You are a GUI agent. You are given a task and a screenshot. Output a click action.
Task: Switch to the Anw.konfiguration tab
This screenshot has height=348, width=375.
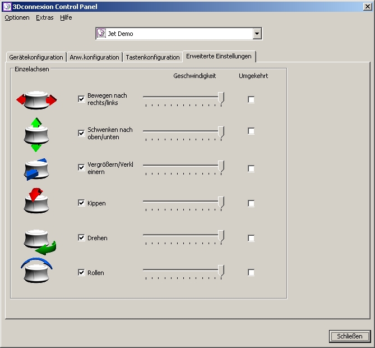pos(95,57)
